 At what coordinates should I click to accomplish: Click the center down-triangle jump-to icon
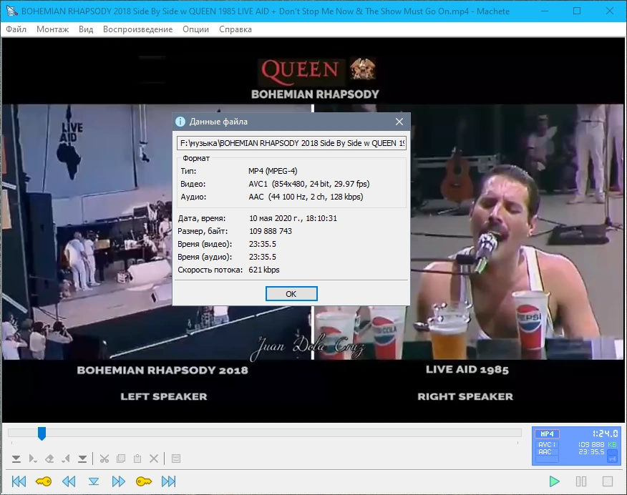pos(94,481)
